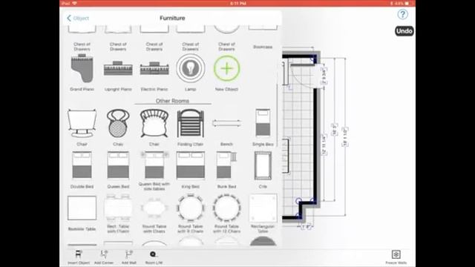
Task: Select the Single Bed icon
Action: tap(263, 122)
